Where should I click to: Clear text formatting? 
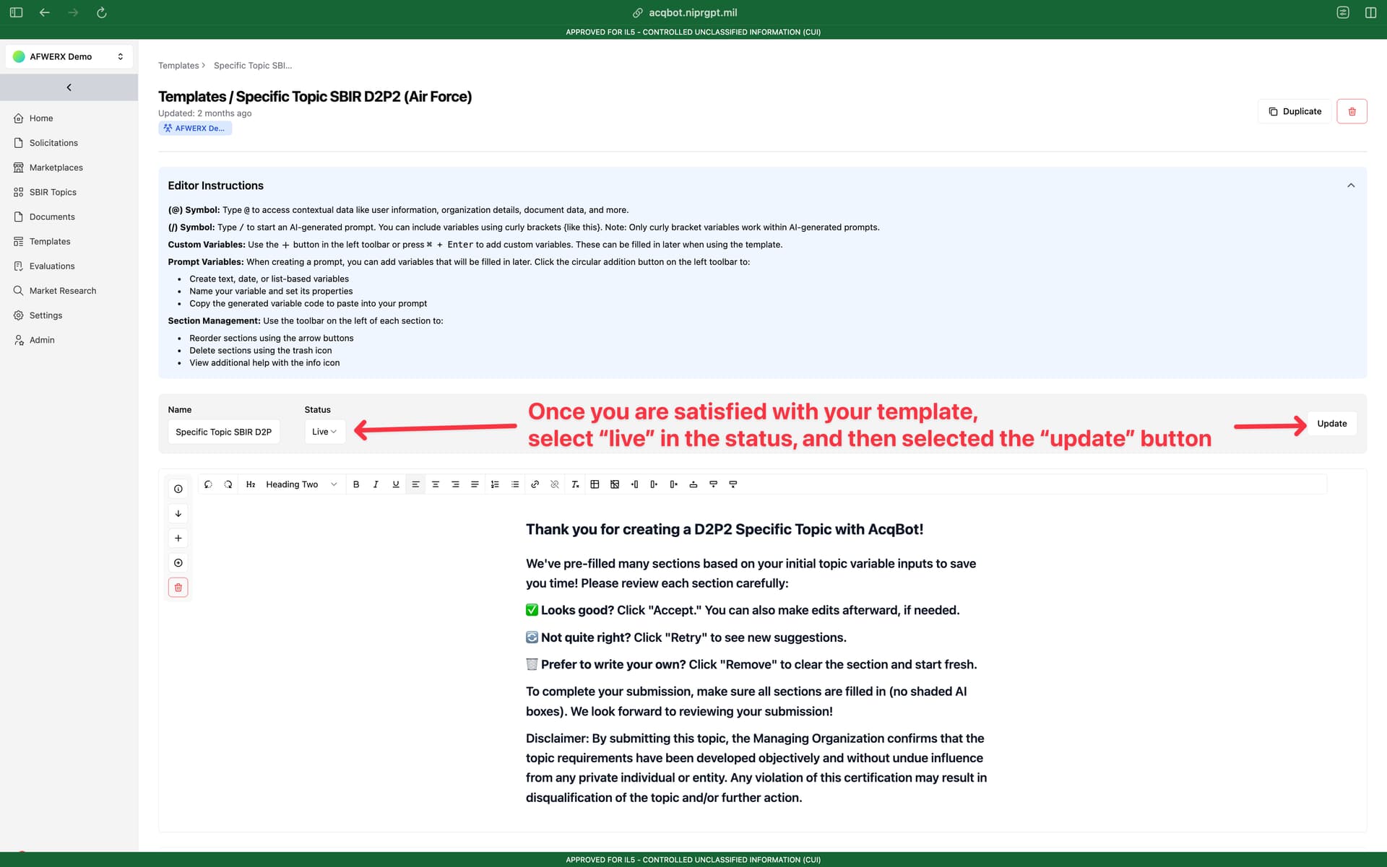click(x=575, y=484)
